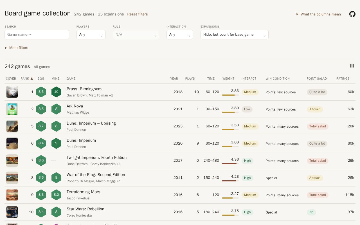Screen dimensions: 360x225
Task: Click BGG 8.5 hexagon for Ark Nova
Action: pos(41,109)
